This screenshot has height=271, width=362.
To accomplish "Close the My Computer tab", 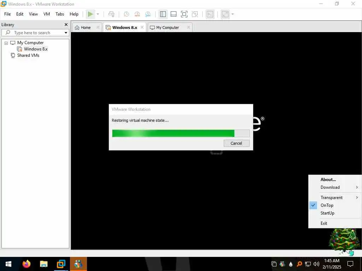I will click(x=188, y=27).
